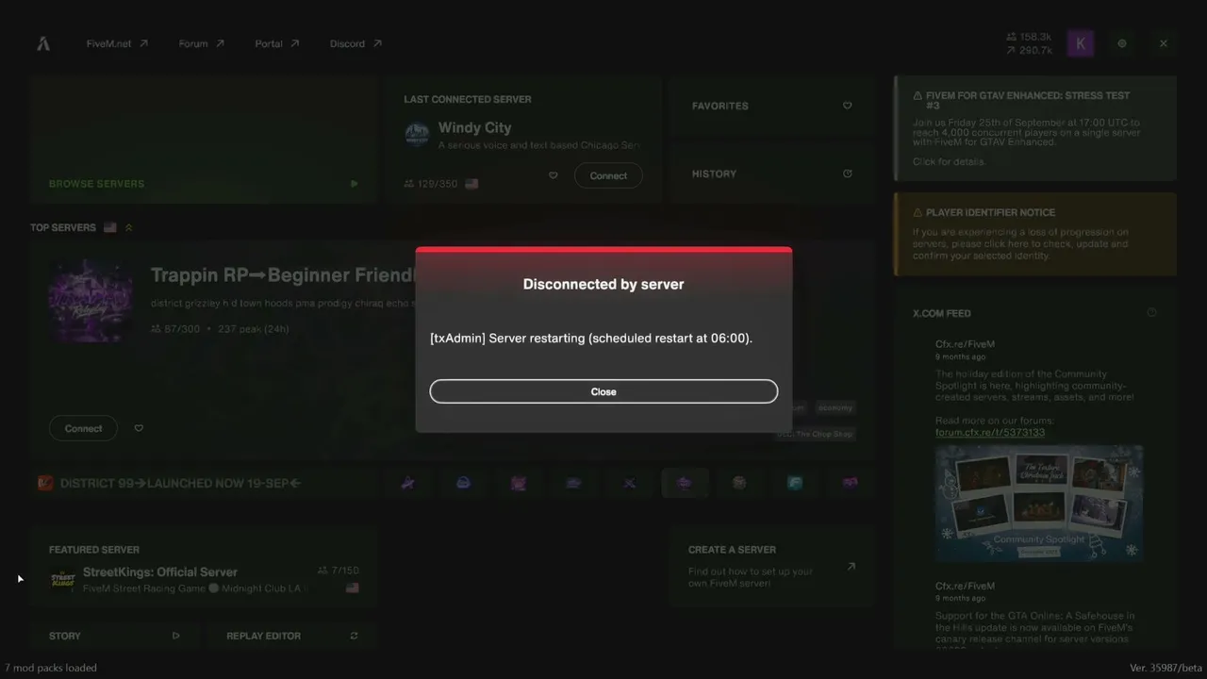Open the FiveM for GTAV Enhanced stress test notice
Viewport: 1207px width, 679px height.
(x=1035, y=128)
